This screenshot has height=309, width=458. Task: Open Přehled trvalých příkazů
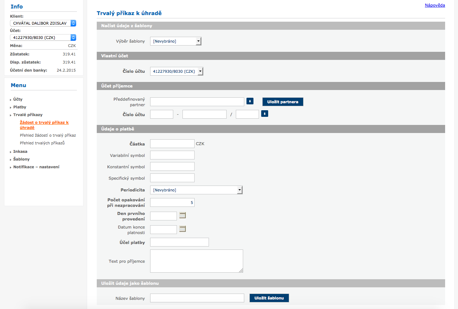click(42, 143)
